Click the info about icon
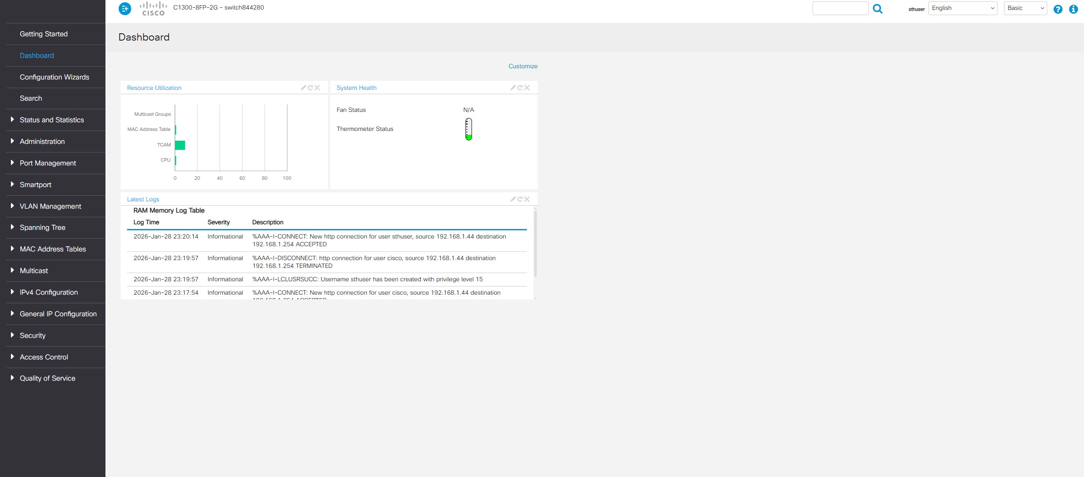Viewport: 1084px width, 477px height. coord(1073,9)
